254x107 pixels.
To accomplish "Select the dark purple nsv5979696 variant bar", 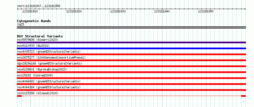I will click(131, 42).
